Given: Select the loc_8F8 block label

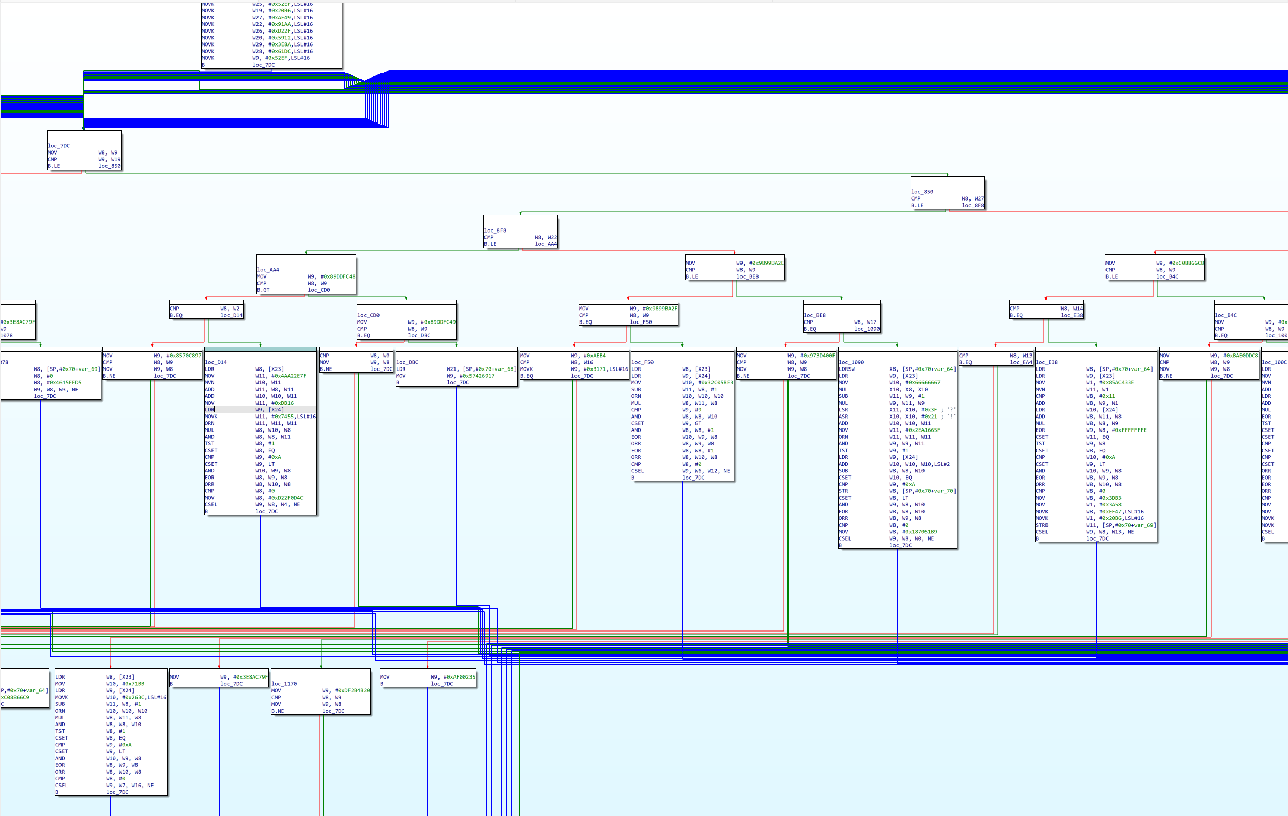Looking at the screenshot, I should tap(495, 230).
